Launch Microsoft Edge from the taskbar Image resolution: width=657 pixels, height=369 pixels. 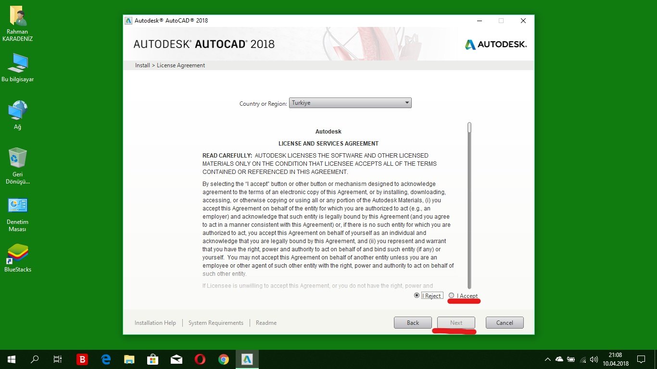pos(106,359)
